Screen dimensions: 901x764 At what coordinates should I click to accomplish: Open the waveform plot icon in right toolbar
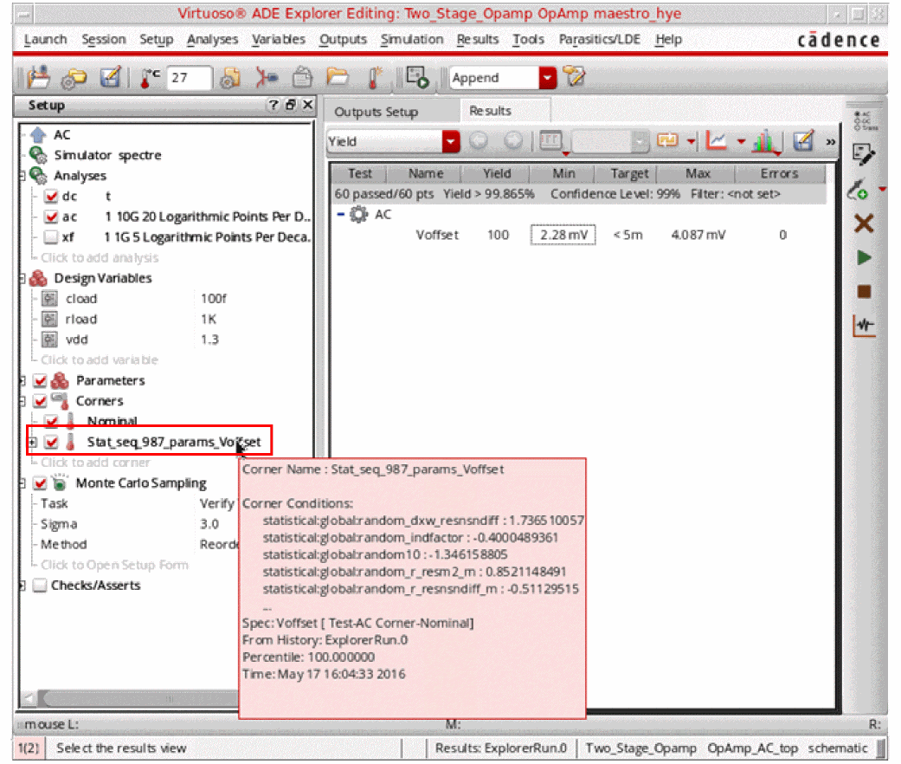pyautogui.click(x=863, y=326)
